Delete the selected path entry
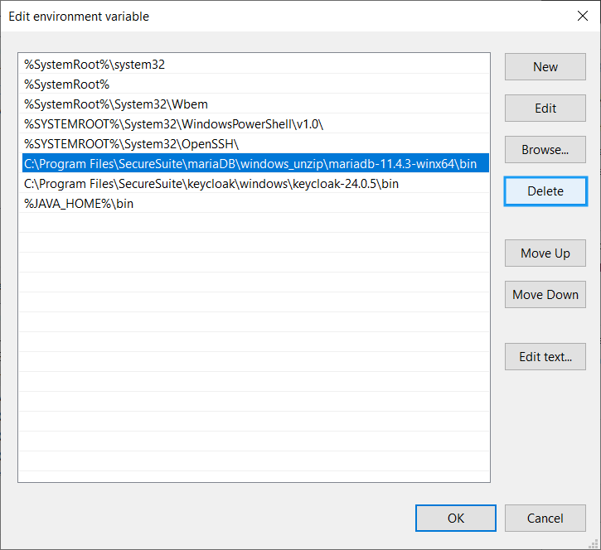The image size is (601, 550). tap(545, 191)
